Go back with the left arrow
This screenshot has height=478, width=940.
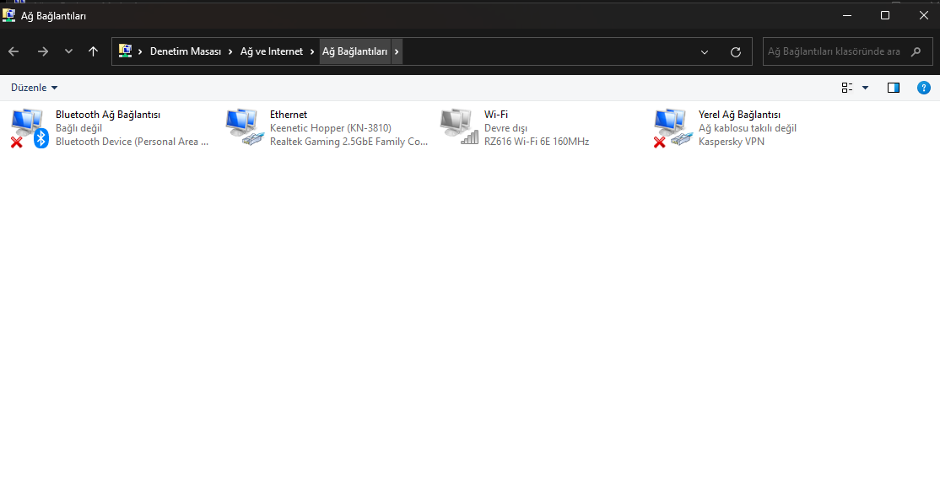14,51
